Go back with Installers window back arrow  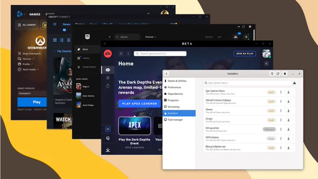[166, 74]
